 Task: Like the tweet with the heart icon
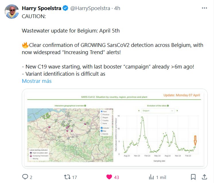(x=109, y=177)
